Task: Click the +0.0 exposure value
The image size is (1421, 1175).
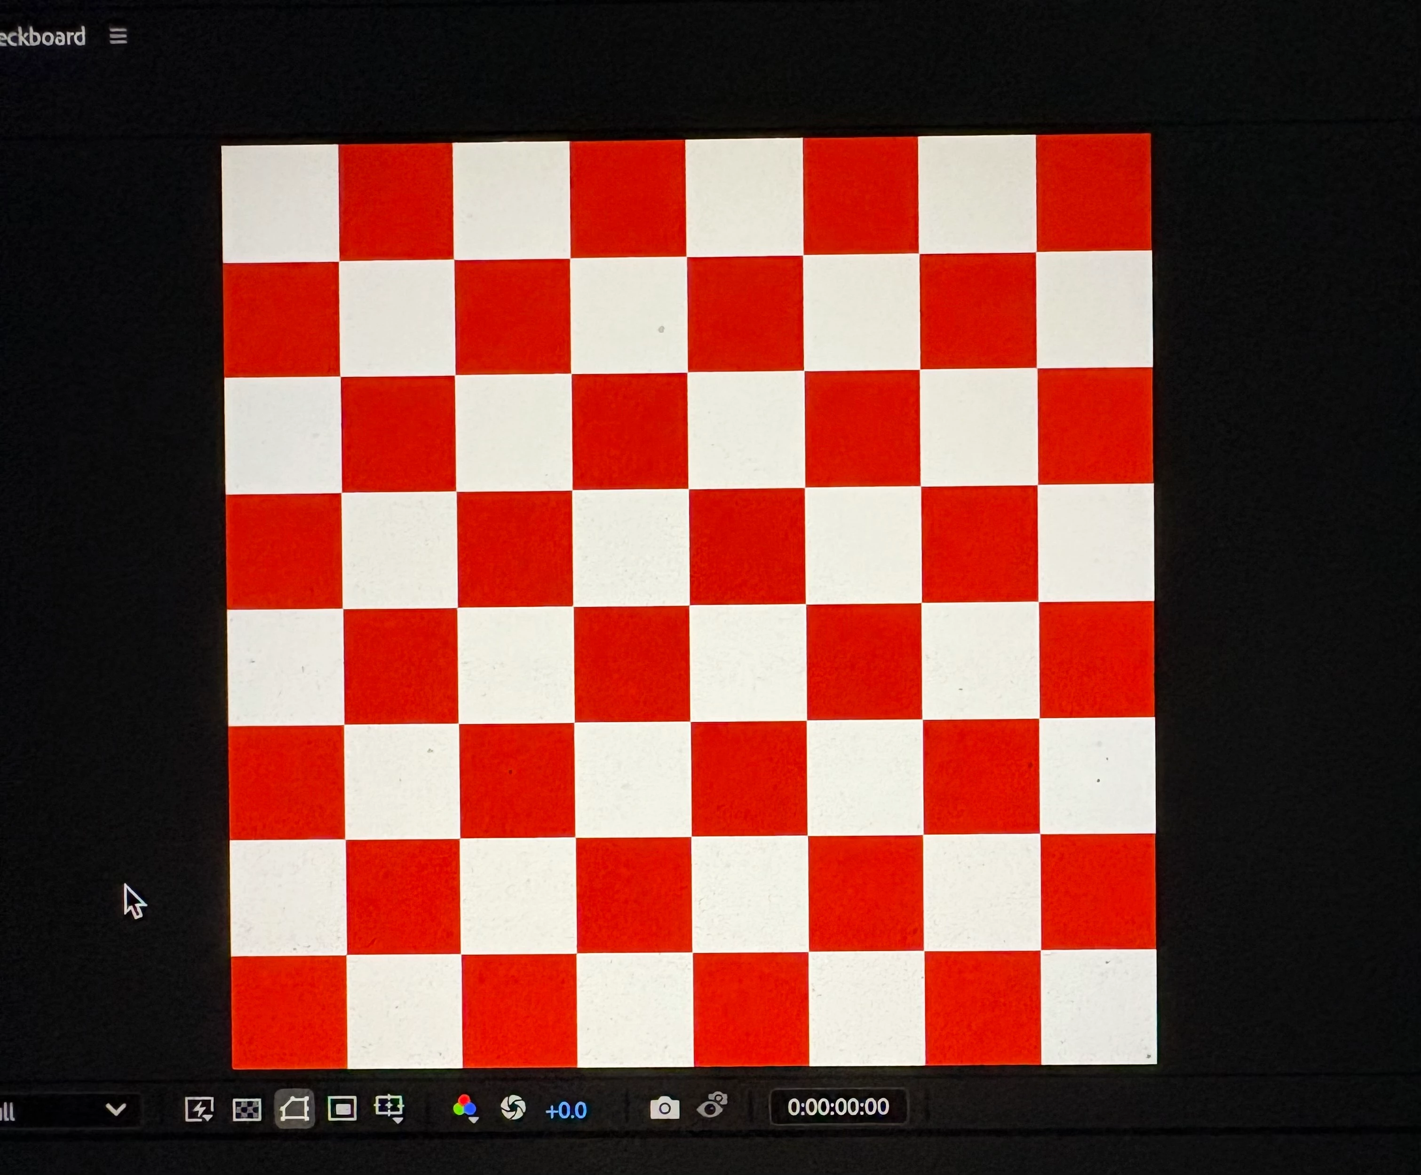Action: pyautogui.click(x=566, y=1111)
